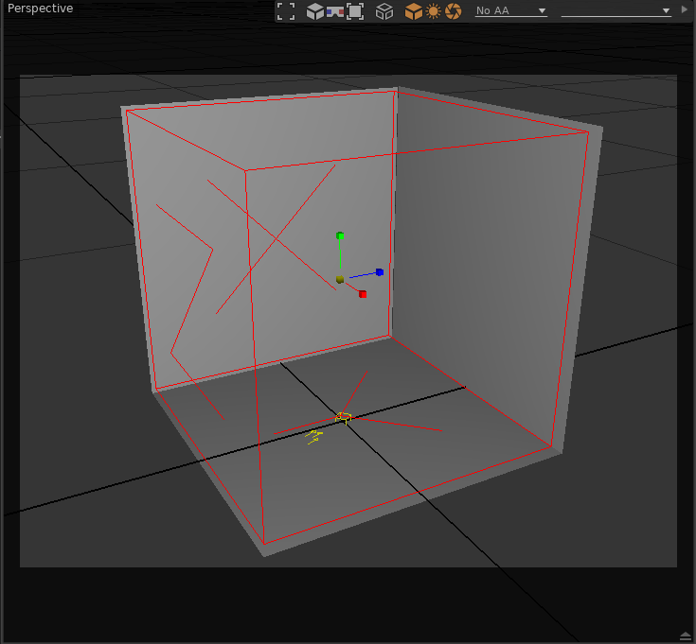Image resolution: width=696 pixels, height=644 pixels.
Task: Toggle the red-blue stereo 3D glasses icon
Action: tap(335, 11)
